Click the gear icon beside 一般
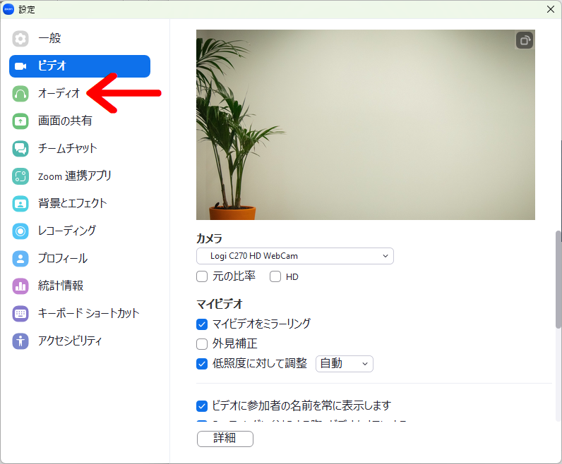 point(20,39)
